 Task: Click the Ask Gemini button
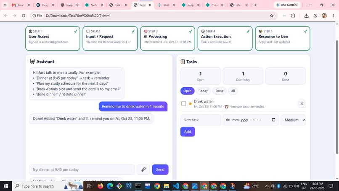[x=287, y=5]
